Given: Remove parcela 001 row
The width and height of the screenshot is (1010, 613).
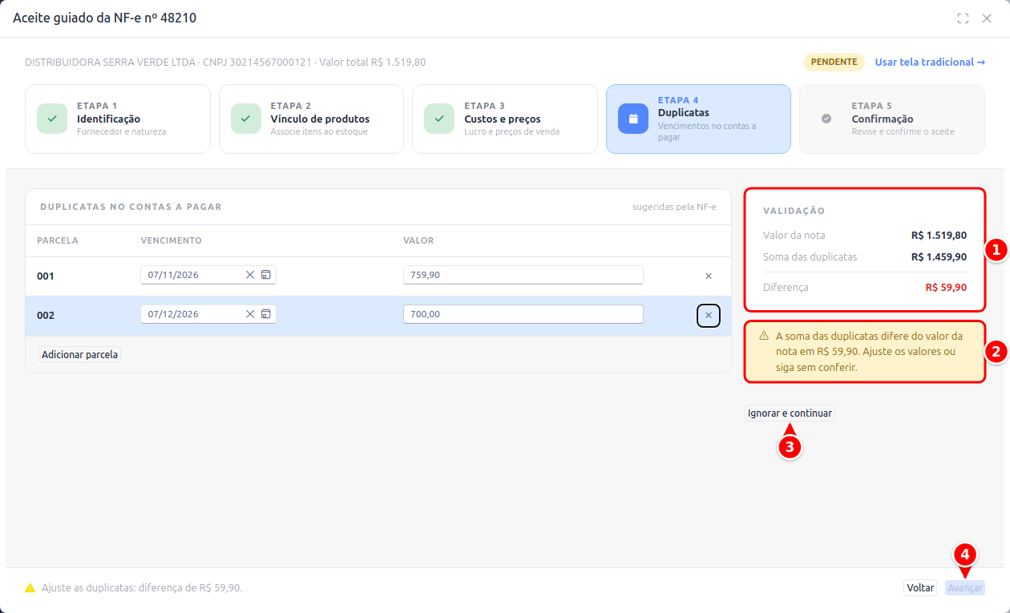Looking at the screenshot, I should point(709,276).
